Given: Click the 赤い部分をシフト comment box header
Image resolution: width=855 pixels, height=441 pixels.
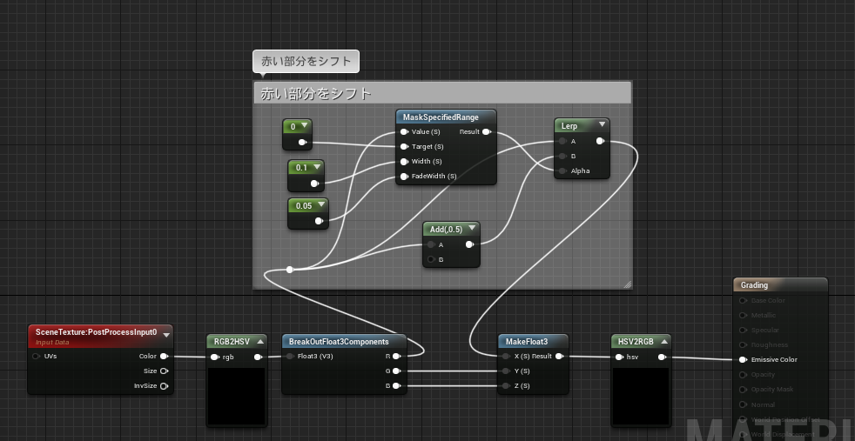Looking at the screenshot, I should [442, 94].
